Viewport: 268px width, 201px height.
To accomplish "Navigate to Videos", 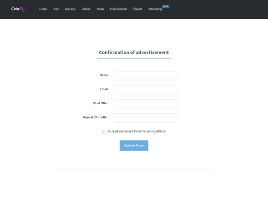I will coord(86,9).
